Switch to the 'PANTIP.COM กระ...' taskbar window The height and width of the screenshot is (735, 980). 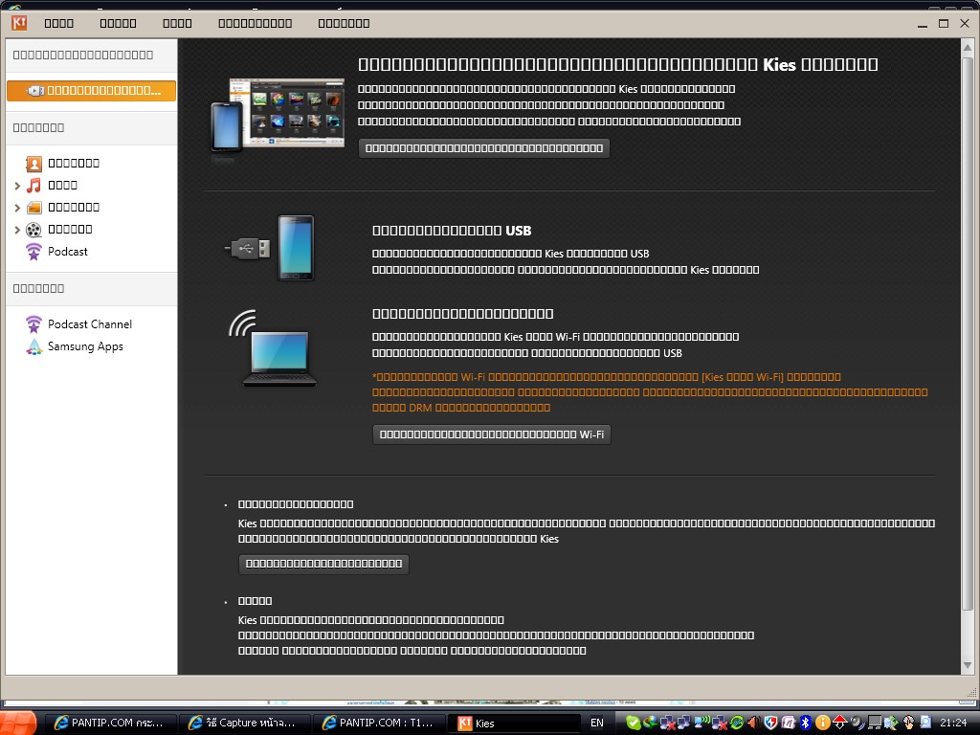coord(109,724)
